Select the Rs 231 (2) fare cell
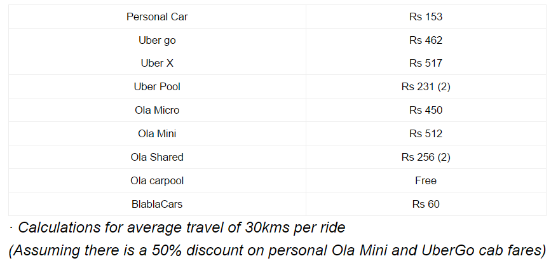This screenshot has height=263, width=551. coord(426,86)
